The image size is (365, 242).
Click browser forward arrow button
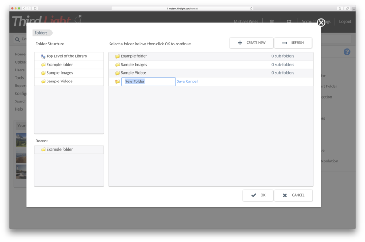coord(29,8)
